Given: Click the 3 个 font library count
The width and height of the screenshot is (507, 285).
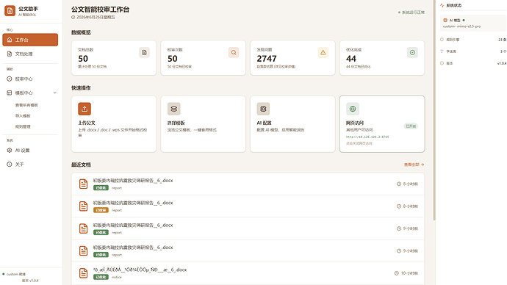Looking at the screenshot, I should click(x=503, y=51).
